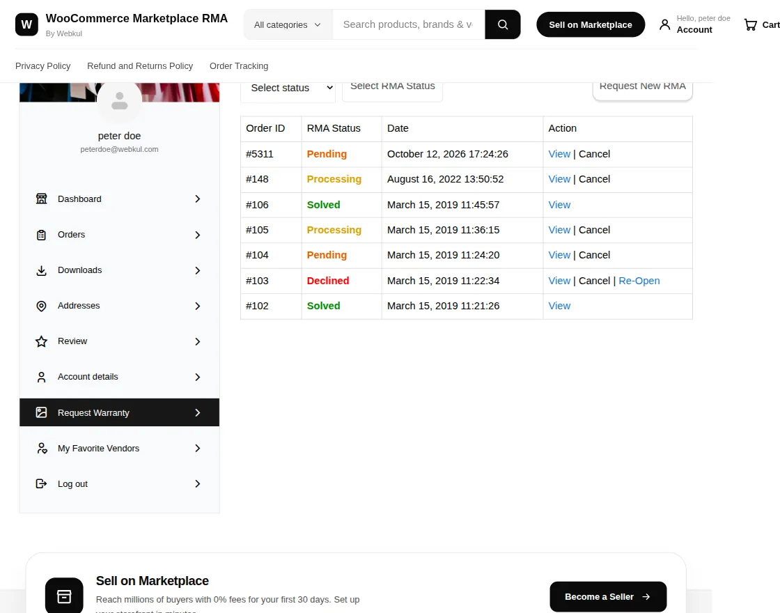Cancel RMA for order #148
Image resolution: width=780 pixels, height=613 pixels.
coord(594,179)
